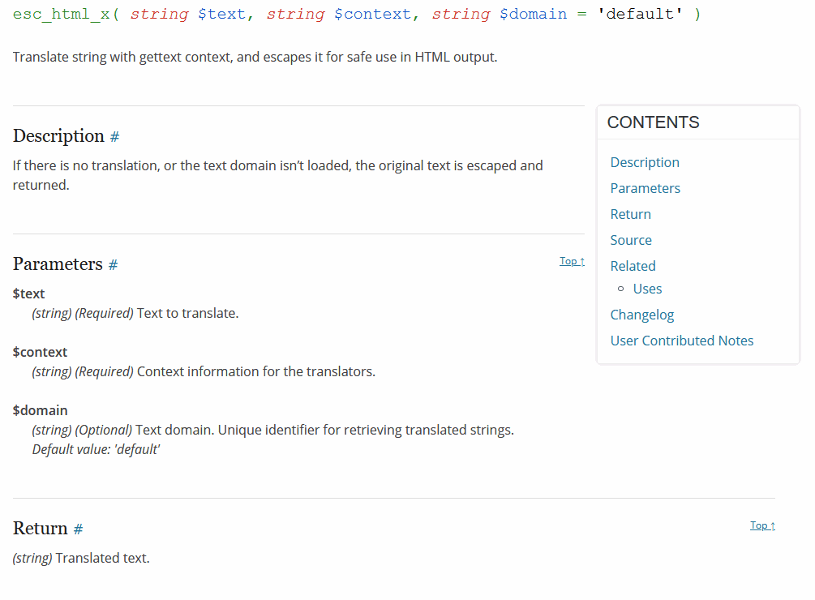815x600 pixels.
Task: Click 'Unique identifier for retrieving translated strings' text
Action: tap(366, 430)
